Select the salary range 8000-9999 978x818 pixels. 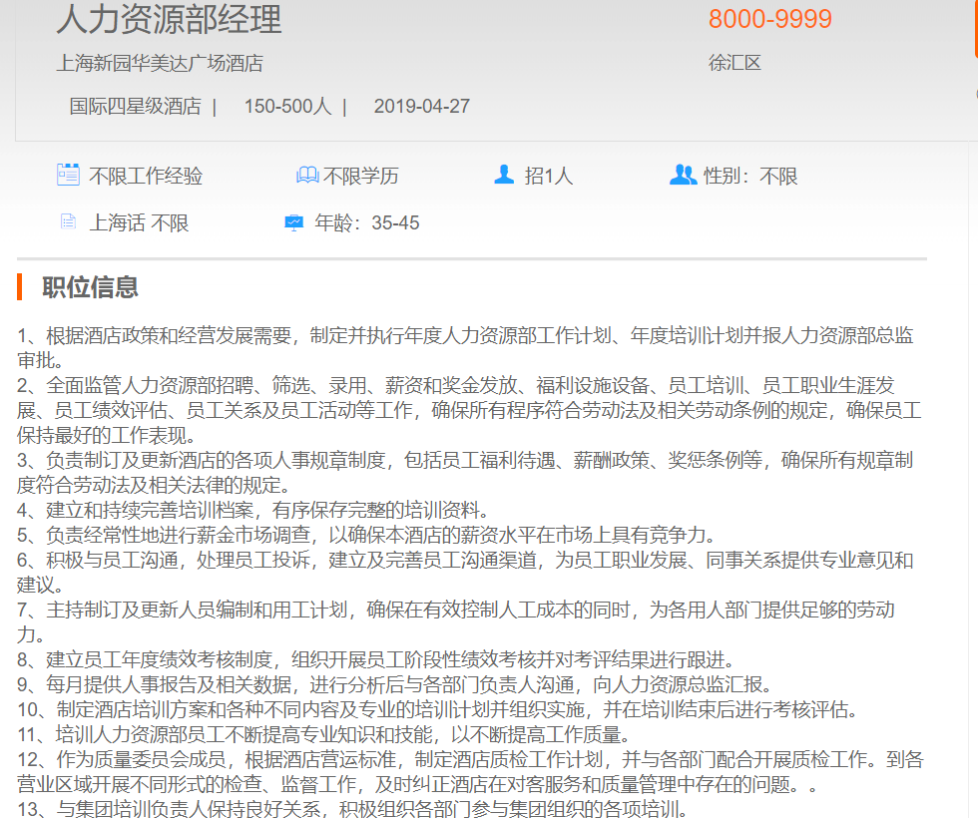769,20
